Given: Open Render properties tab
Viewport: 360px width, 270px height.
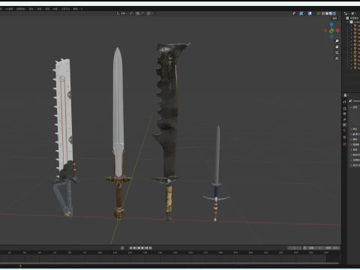Looking at the screenshot, I should 344,109.
